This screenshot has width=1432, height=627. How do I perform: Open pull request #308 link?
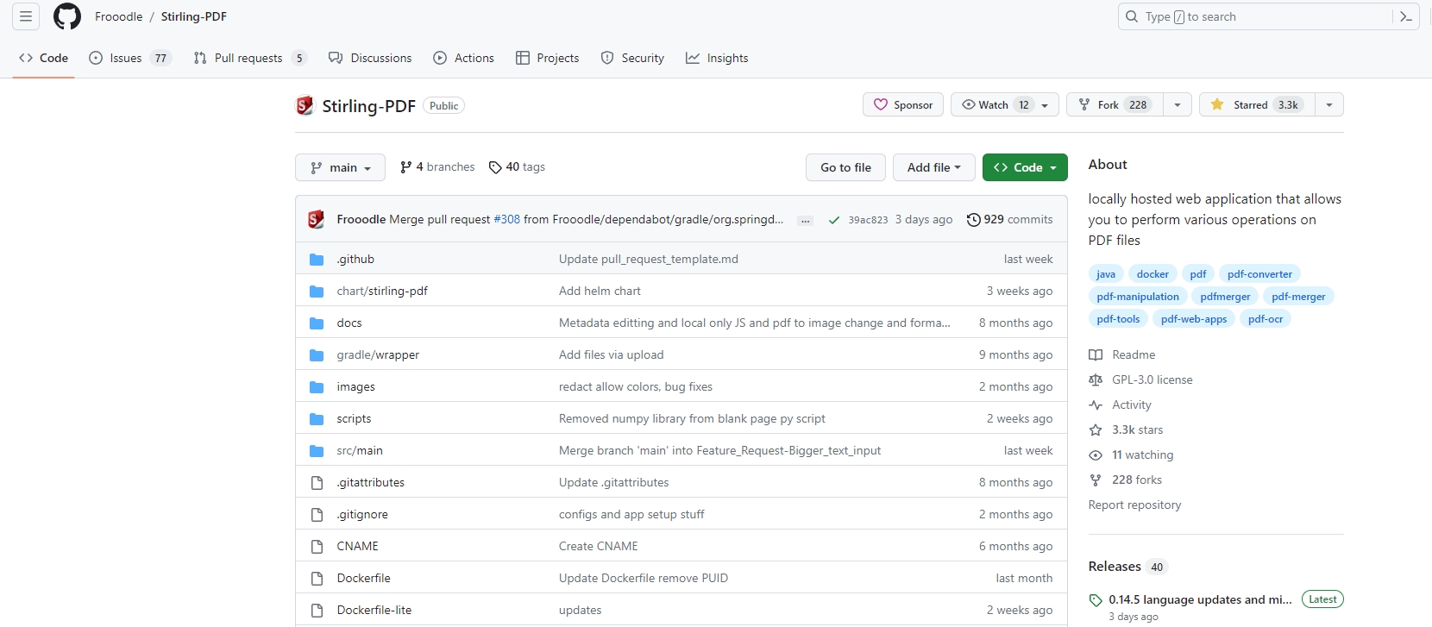tap(507, 220)
